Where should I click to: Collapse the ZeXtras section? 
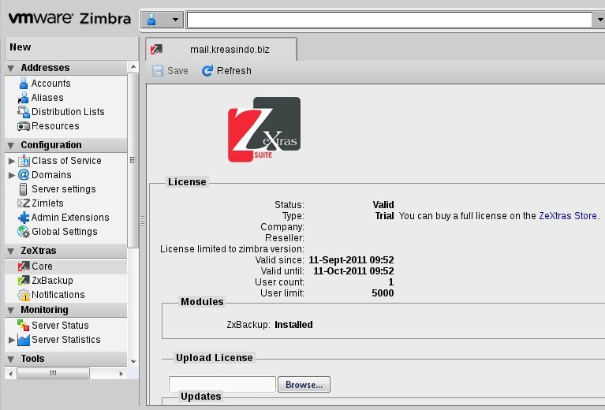point(11,251)
